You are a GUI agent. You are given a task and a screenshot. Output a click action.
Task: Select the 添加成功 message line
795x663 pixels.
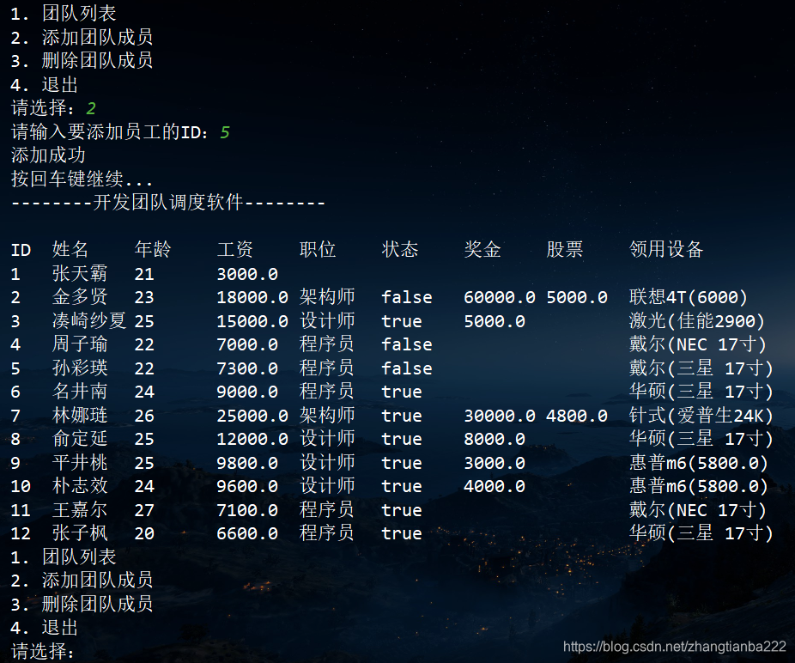[48, 155]
